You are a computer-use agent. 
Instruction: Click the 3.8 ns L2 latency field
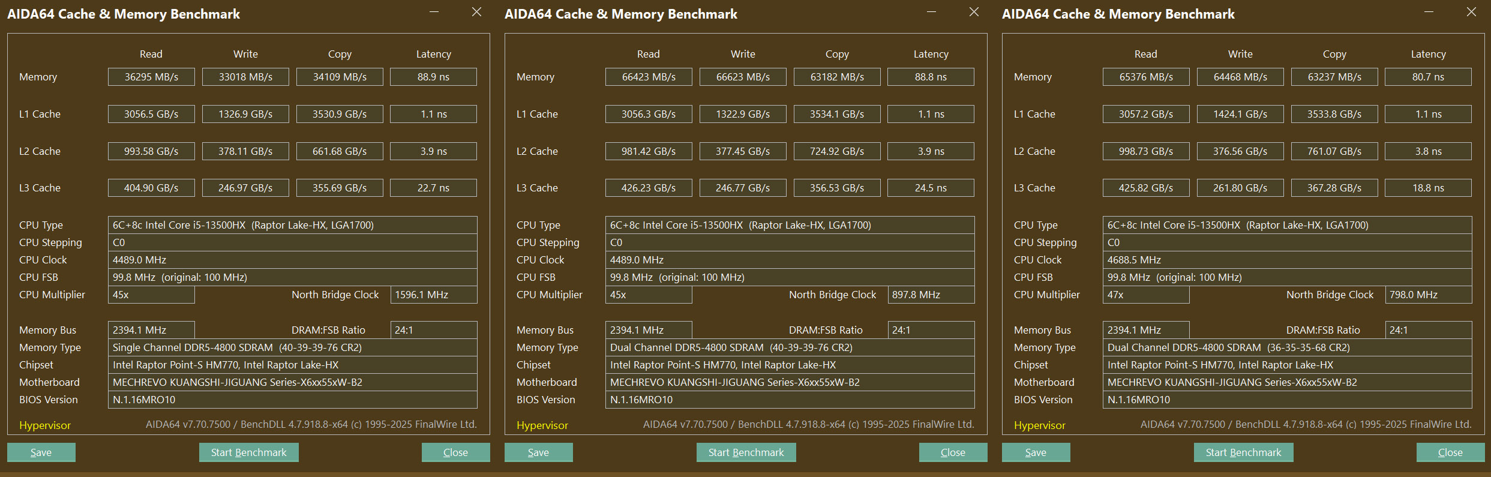1428,151
